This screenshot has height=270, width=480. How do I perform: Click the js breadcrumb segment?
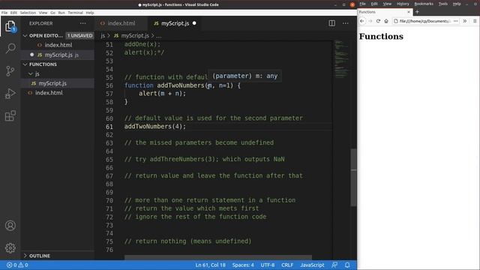103,36
